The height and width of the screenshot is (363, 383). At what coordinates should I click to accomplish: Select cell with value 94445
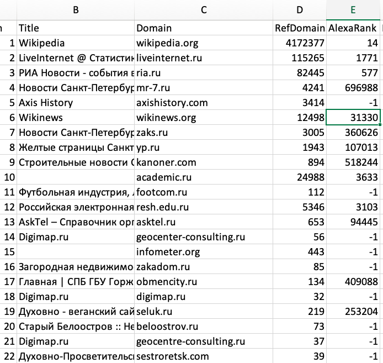tap(353, 222)
